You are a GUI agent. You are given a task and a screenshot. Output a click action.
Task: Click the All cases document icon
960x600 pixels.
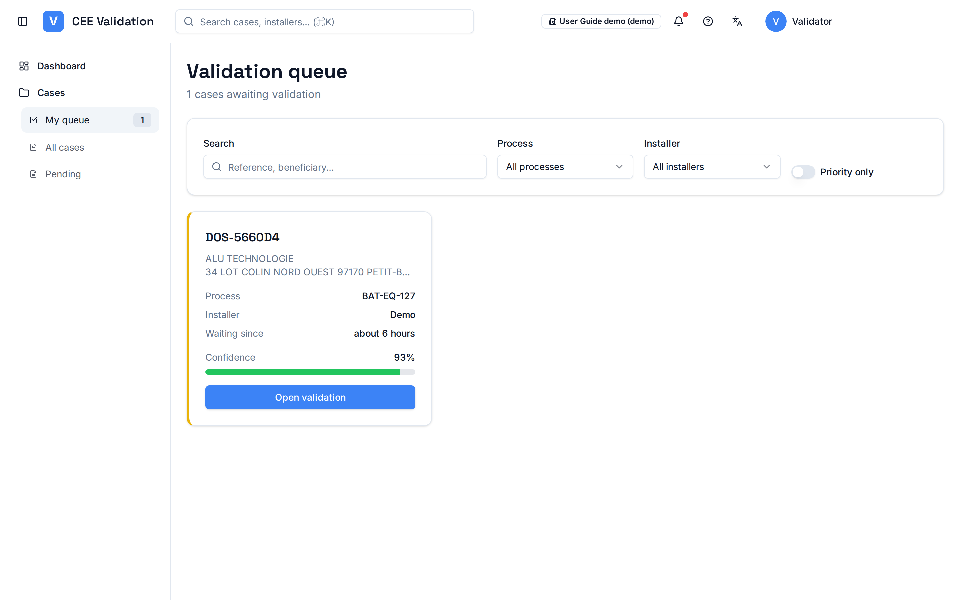coord(33,147)
